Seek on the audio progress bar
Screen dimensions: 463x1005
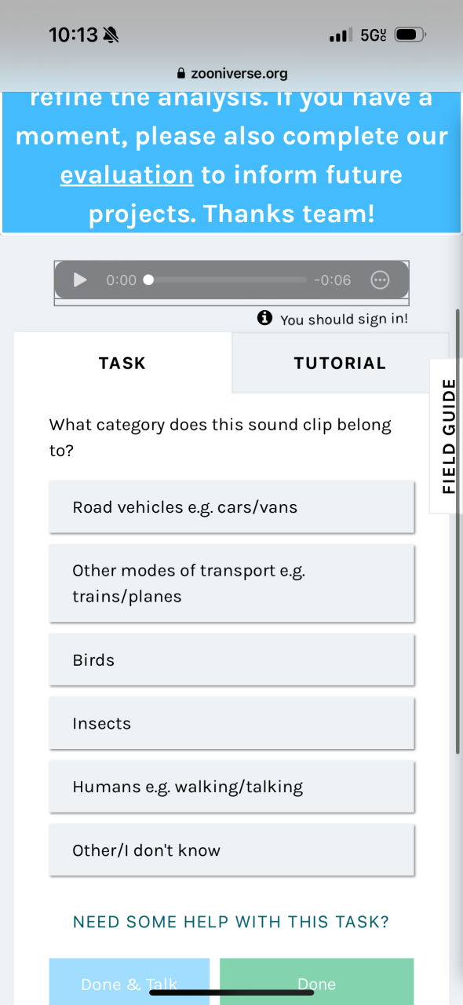click(x=228, y=280)
